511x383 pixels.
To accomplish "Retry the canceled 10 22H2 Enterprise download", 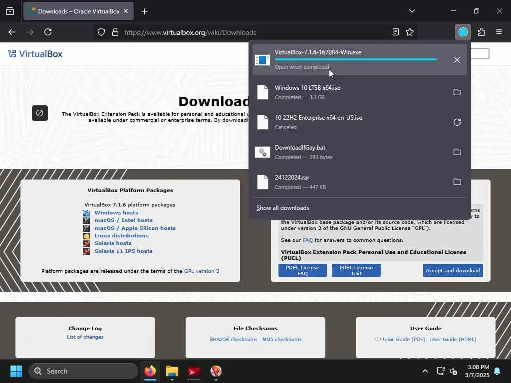I will click(457, 122).
